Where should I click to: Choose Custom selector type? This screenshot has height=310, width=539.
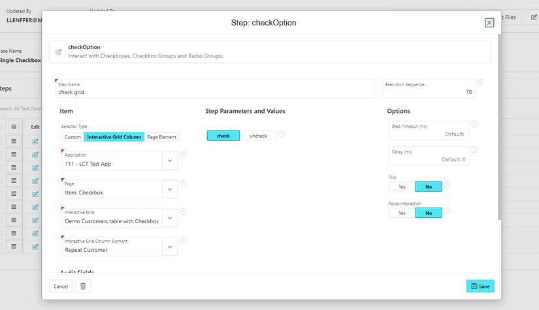[x=73, y=137]
